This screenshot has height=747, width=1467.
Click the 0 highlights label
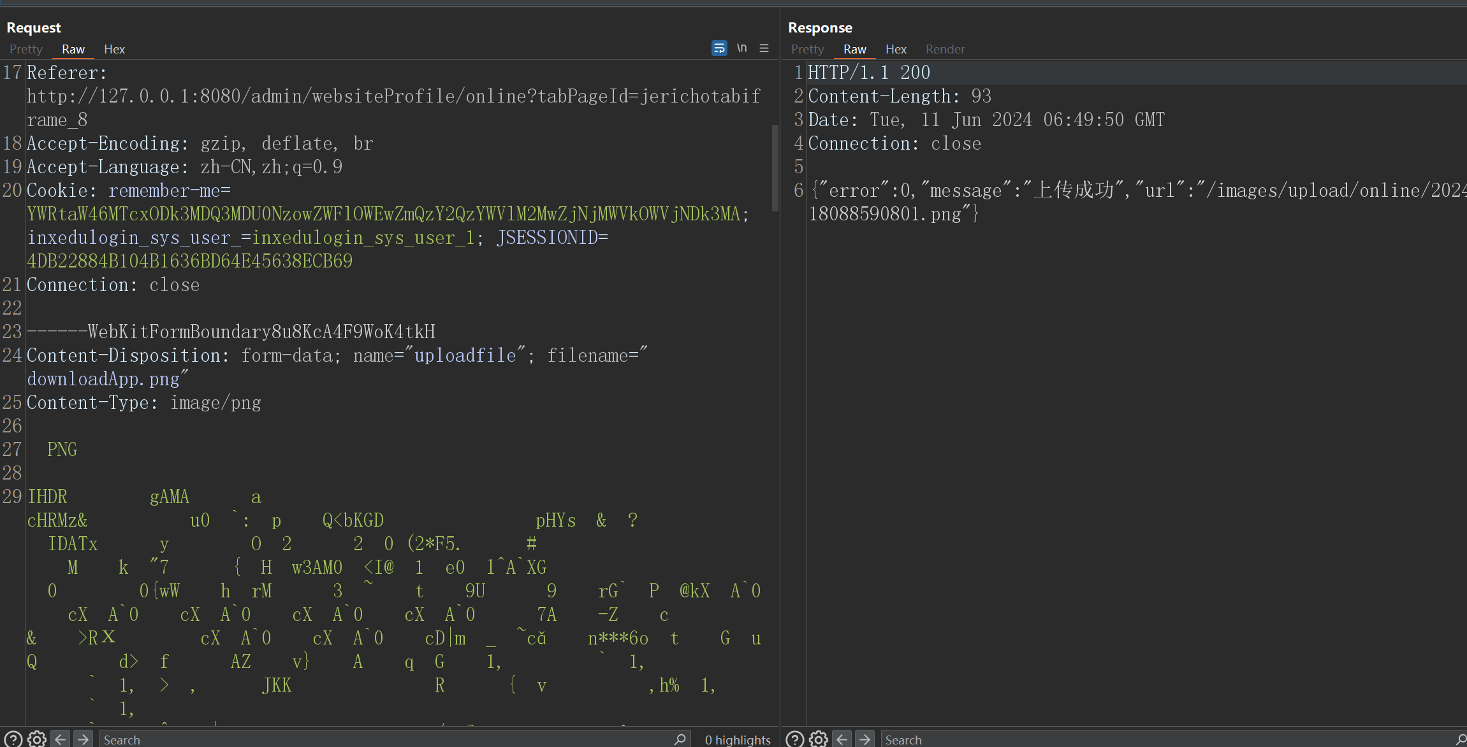tap(738, 739)
